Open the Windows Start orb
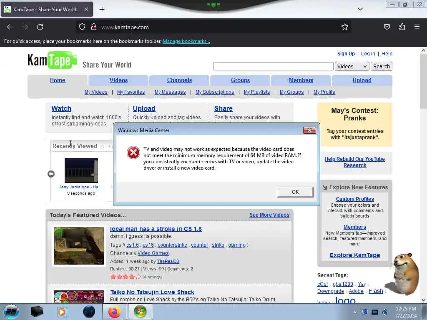This screenshot has width=427, height=320. coord(11,312)
